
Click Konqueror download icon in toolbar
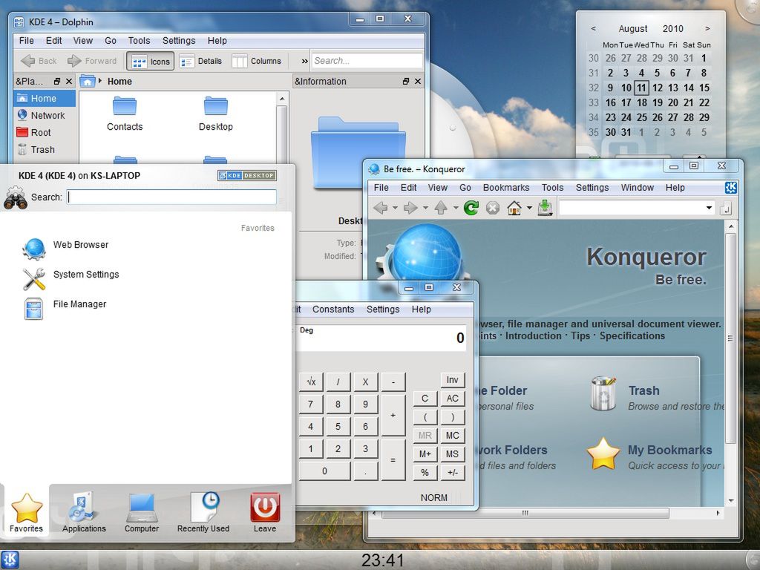[x=545, y=208]
